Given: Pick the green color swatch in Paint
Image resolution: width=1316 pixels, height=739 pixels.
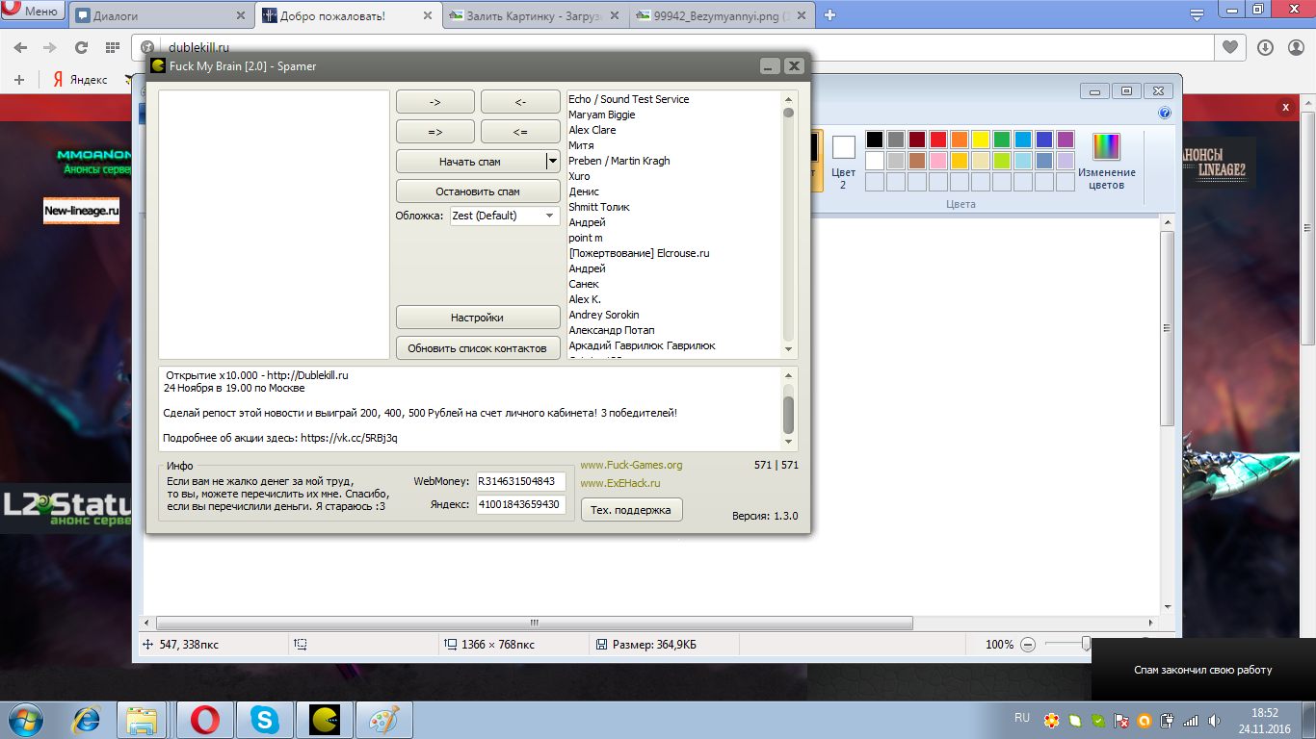Looking at the screenshot, I should point(1002,140).
